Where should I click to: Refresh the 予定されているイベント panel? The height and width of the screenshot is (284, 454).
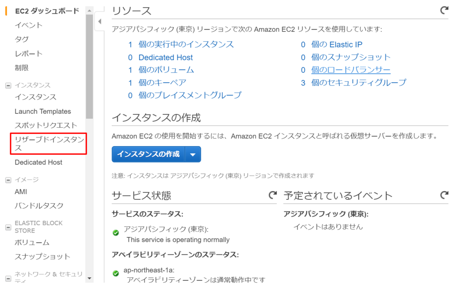pyautogui.click(x=445, y=195)
